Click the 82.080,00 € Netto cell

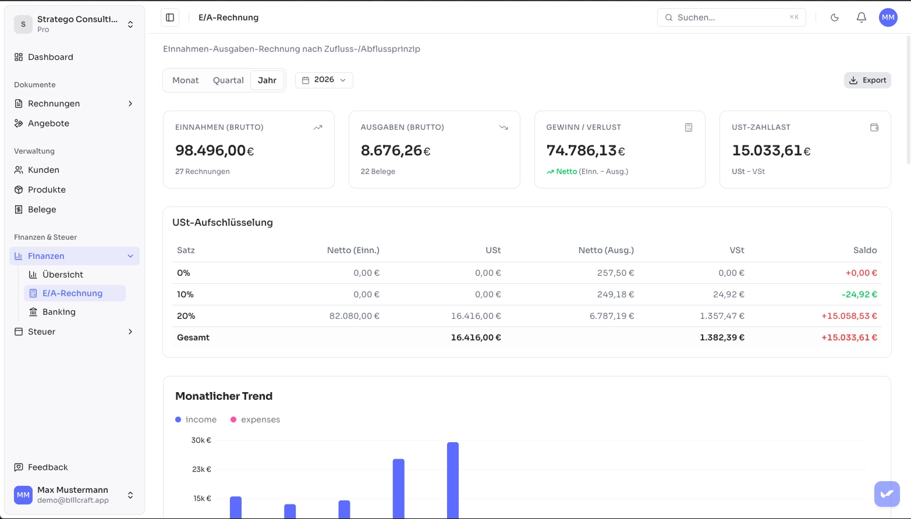pos(355,316)
